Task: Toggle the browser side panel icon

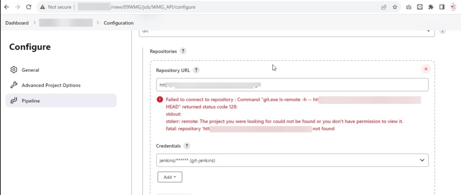Action: 442,7
